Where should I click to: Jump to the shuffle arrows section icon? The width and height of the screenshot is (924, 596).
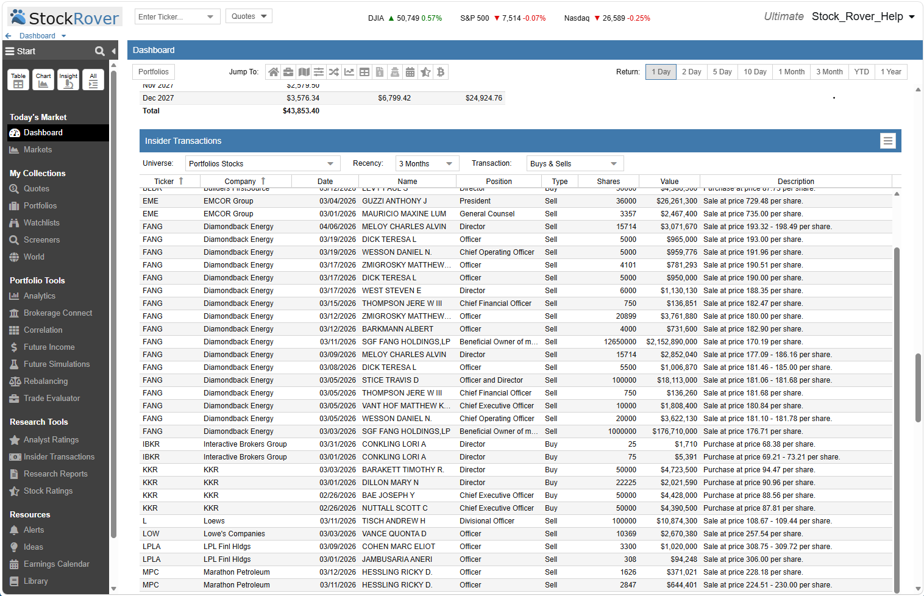coord(334,72)
